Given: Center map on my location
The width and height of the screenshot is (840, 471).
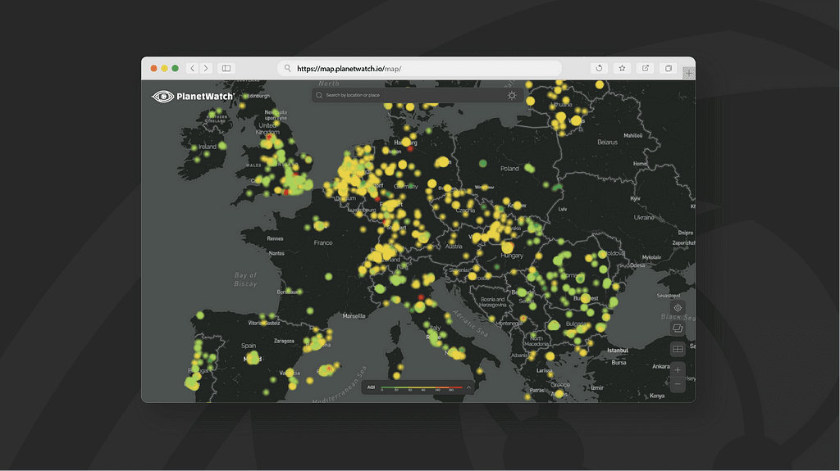Looking at the screenshot, I should (678, 308).
